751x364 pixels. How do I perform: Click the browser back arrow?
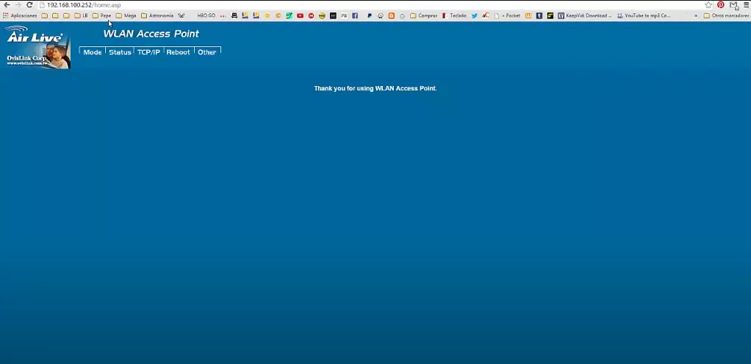7,5
